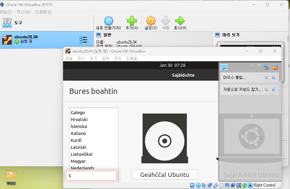Select Magyar in the language list
Screen dimensions: 290x189
(94, 161)
